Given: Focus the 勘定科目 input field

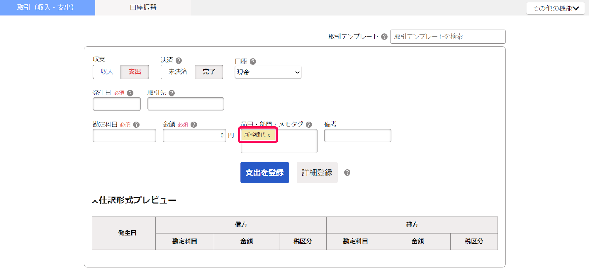Looking at the screenshot, I should (x=124, y=135).
